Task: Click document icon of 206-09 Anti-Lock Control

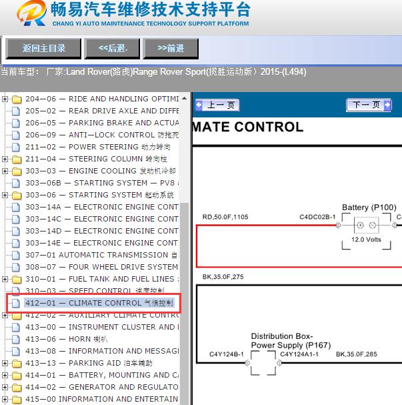Action: click(x=16, y=135)
